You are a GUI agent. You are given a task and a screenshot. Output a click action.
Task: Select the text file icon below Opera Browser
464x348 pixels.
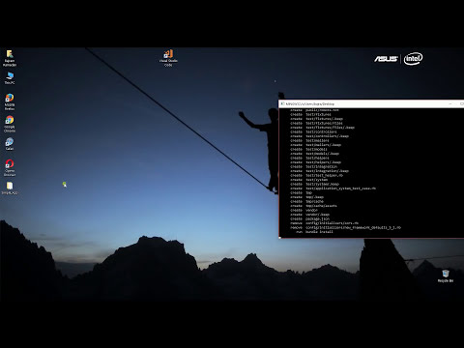(x=10, y=188)
